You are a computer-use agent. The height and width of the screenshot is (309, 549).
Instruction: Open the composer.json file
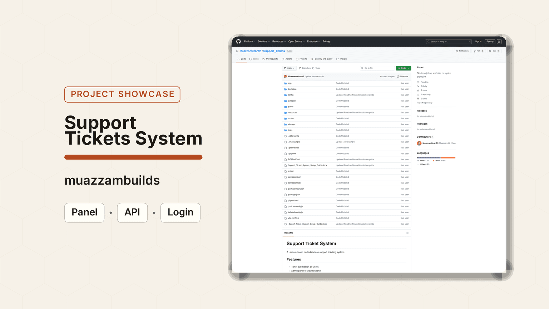295,177
